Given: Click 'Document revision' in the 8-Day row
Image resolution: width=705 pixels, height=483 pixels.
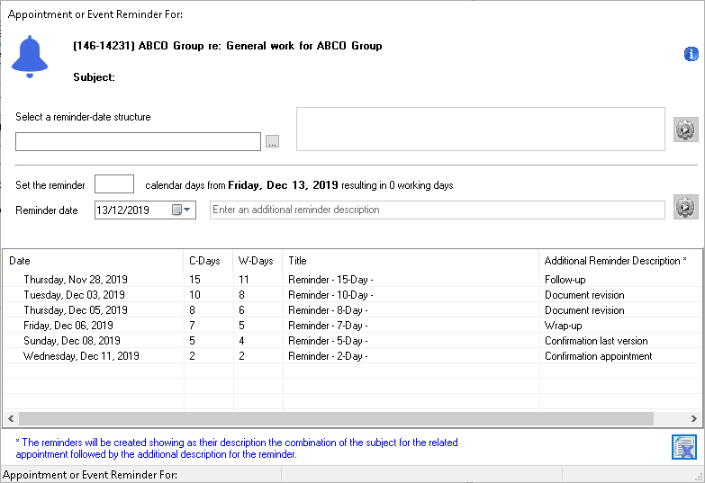Looking at the screenshot, I should 584,310.
